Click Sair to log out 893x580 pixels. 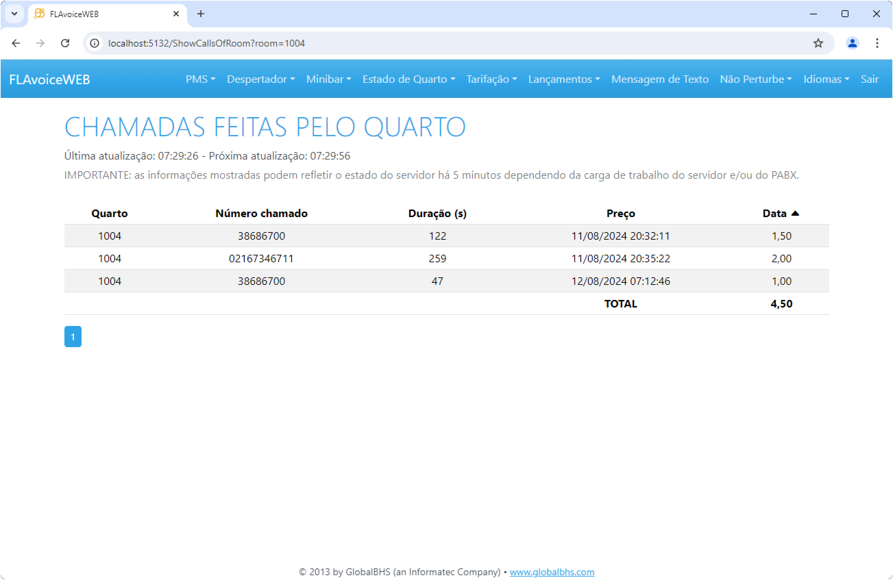[x=869, y=79]
